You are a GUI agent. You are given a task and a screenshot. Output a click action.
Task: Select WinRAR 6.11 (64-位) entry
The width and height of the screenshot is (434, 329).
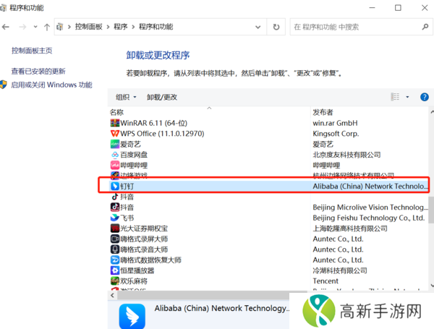(153, 123)
